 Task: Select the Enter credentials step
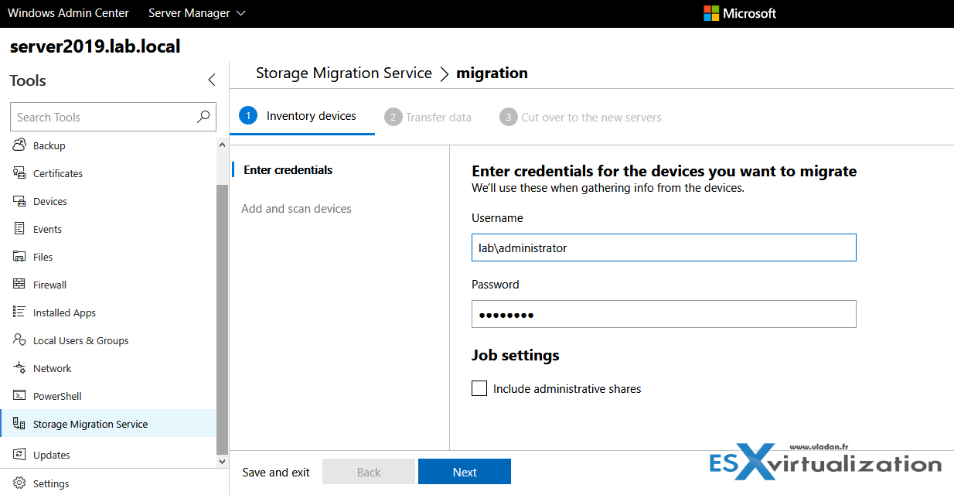[288, 170]
